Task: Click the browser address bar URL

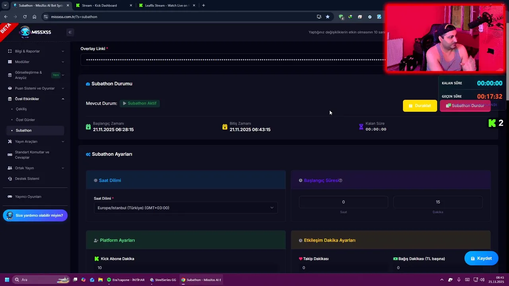Action: 74,17
